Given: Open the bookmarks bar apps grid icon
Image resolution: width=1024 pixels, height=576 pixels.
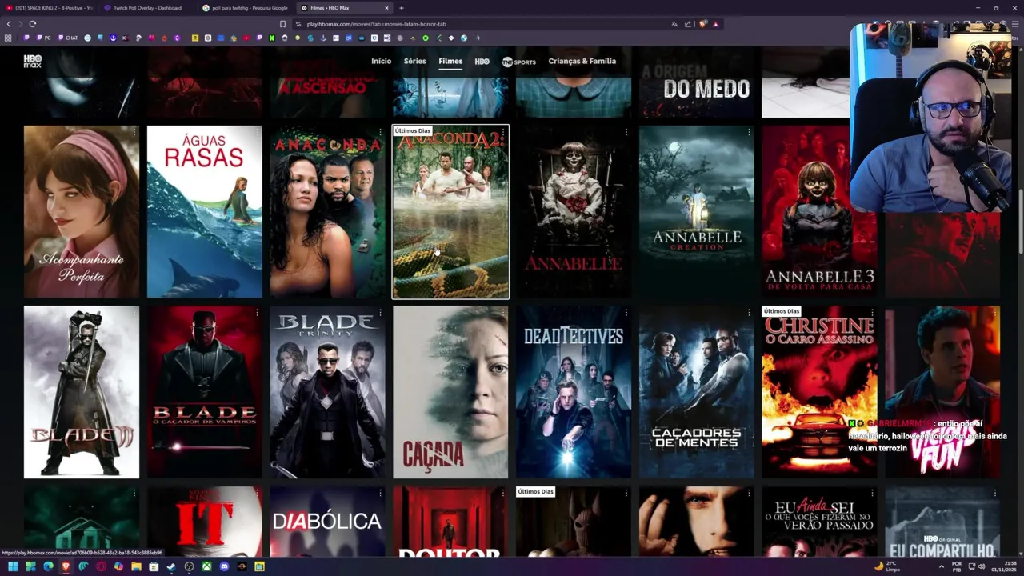Looking at the screenshot, I should coord(8,38).
